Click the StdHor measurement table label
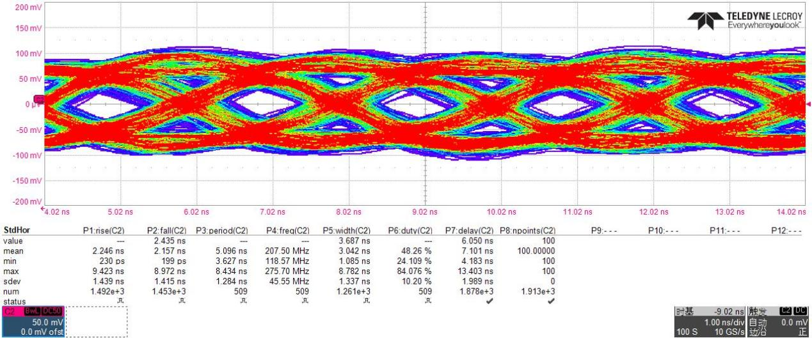 (x=15, y=229)
